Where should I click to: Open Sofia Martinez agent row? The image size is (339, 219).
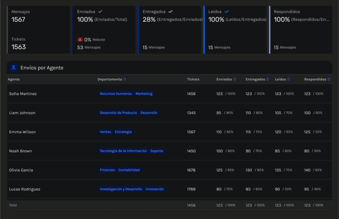pos(23,94)
